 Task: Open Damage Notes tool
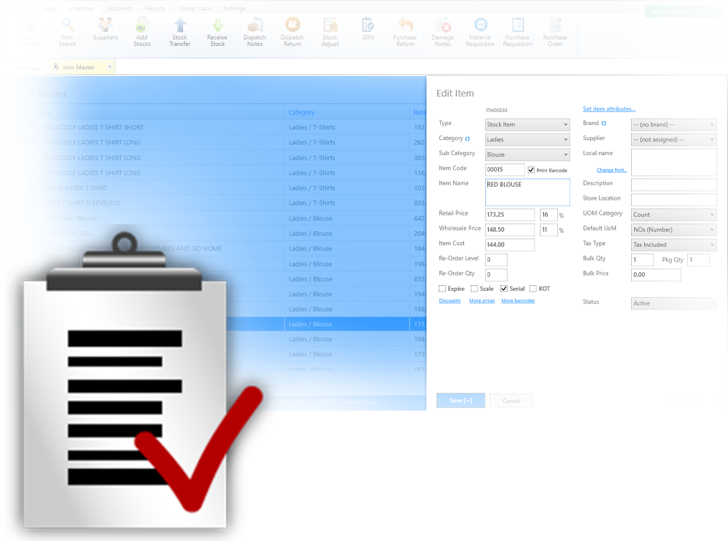pyautogui.click(x=442, y=32)
